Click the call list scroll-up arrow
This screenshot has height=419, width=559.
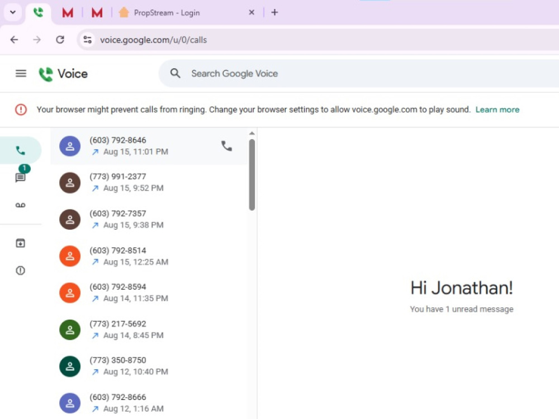(252, 134)
